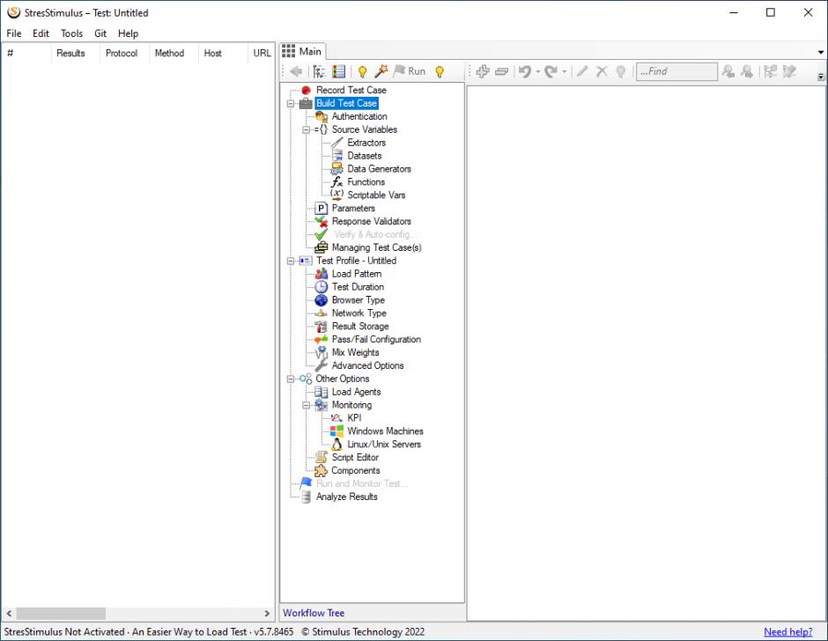Open the Help menu
This screenshot has height=641, width=828.
point(128,33)
